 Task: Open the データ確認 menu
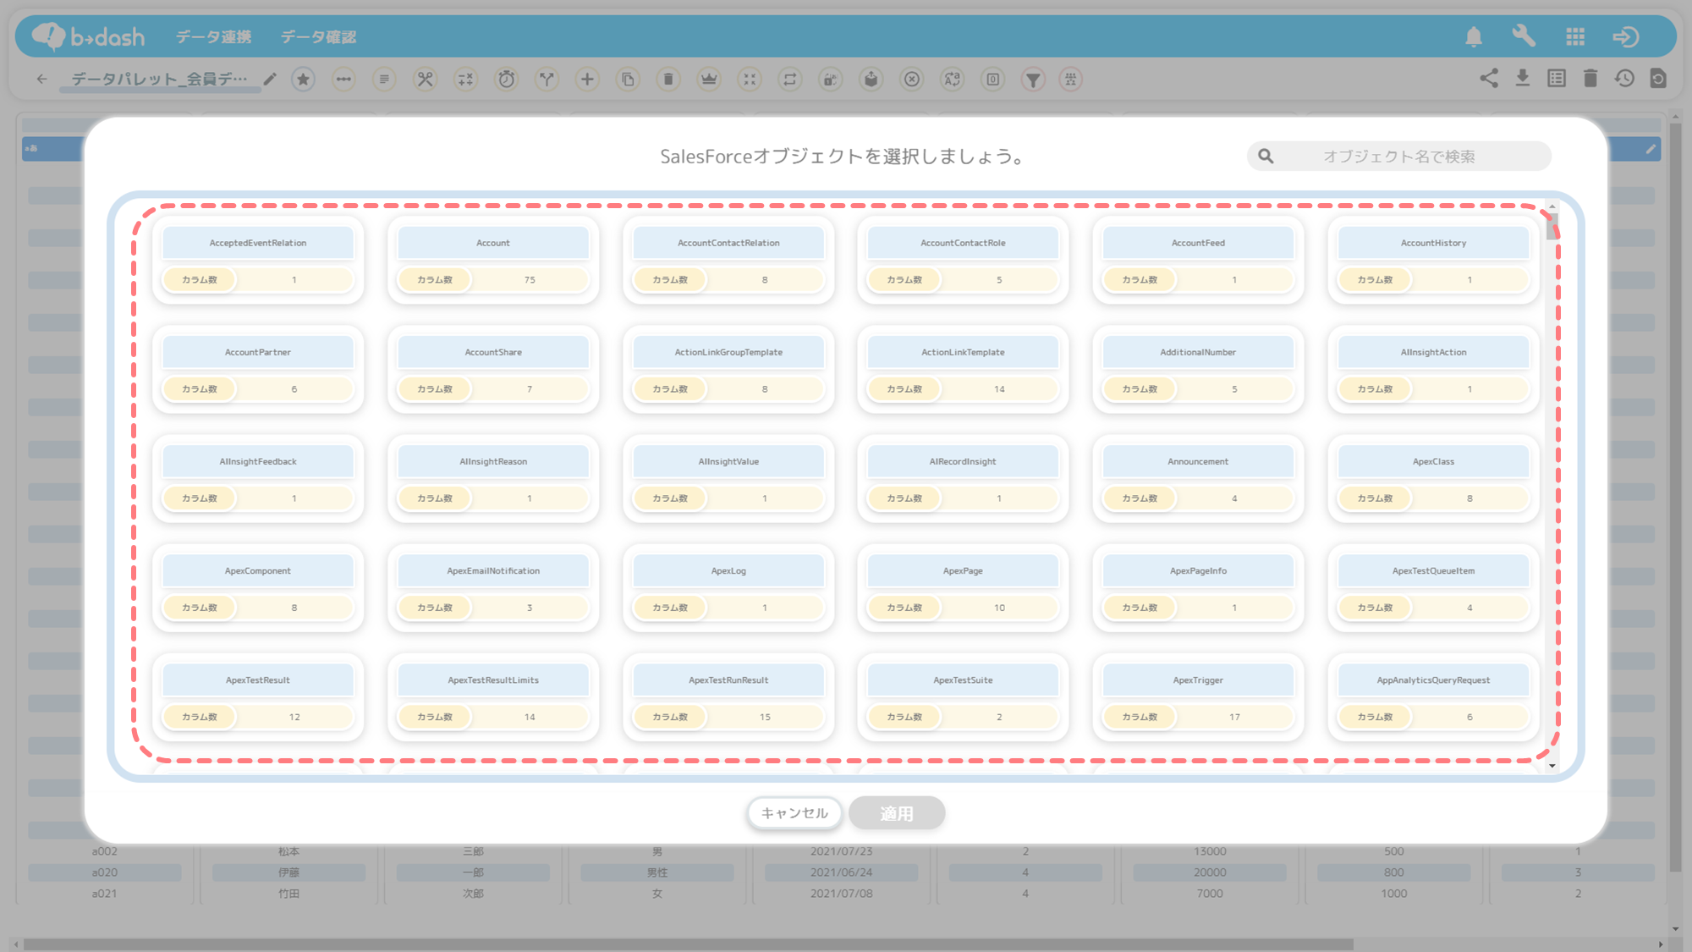[318, 36]
